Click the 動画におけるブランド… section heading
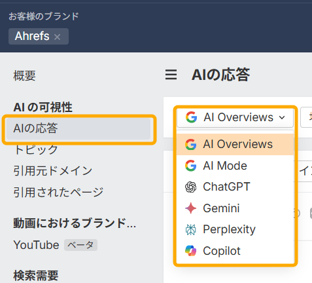The image size is (312, 283). tap(75, 223)
